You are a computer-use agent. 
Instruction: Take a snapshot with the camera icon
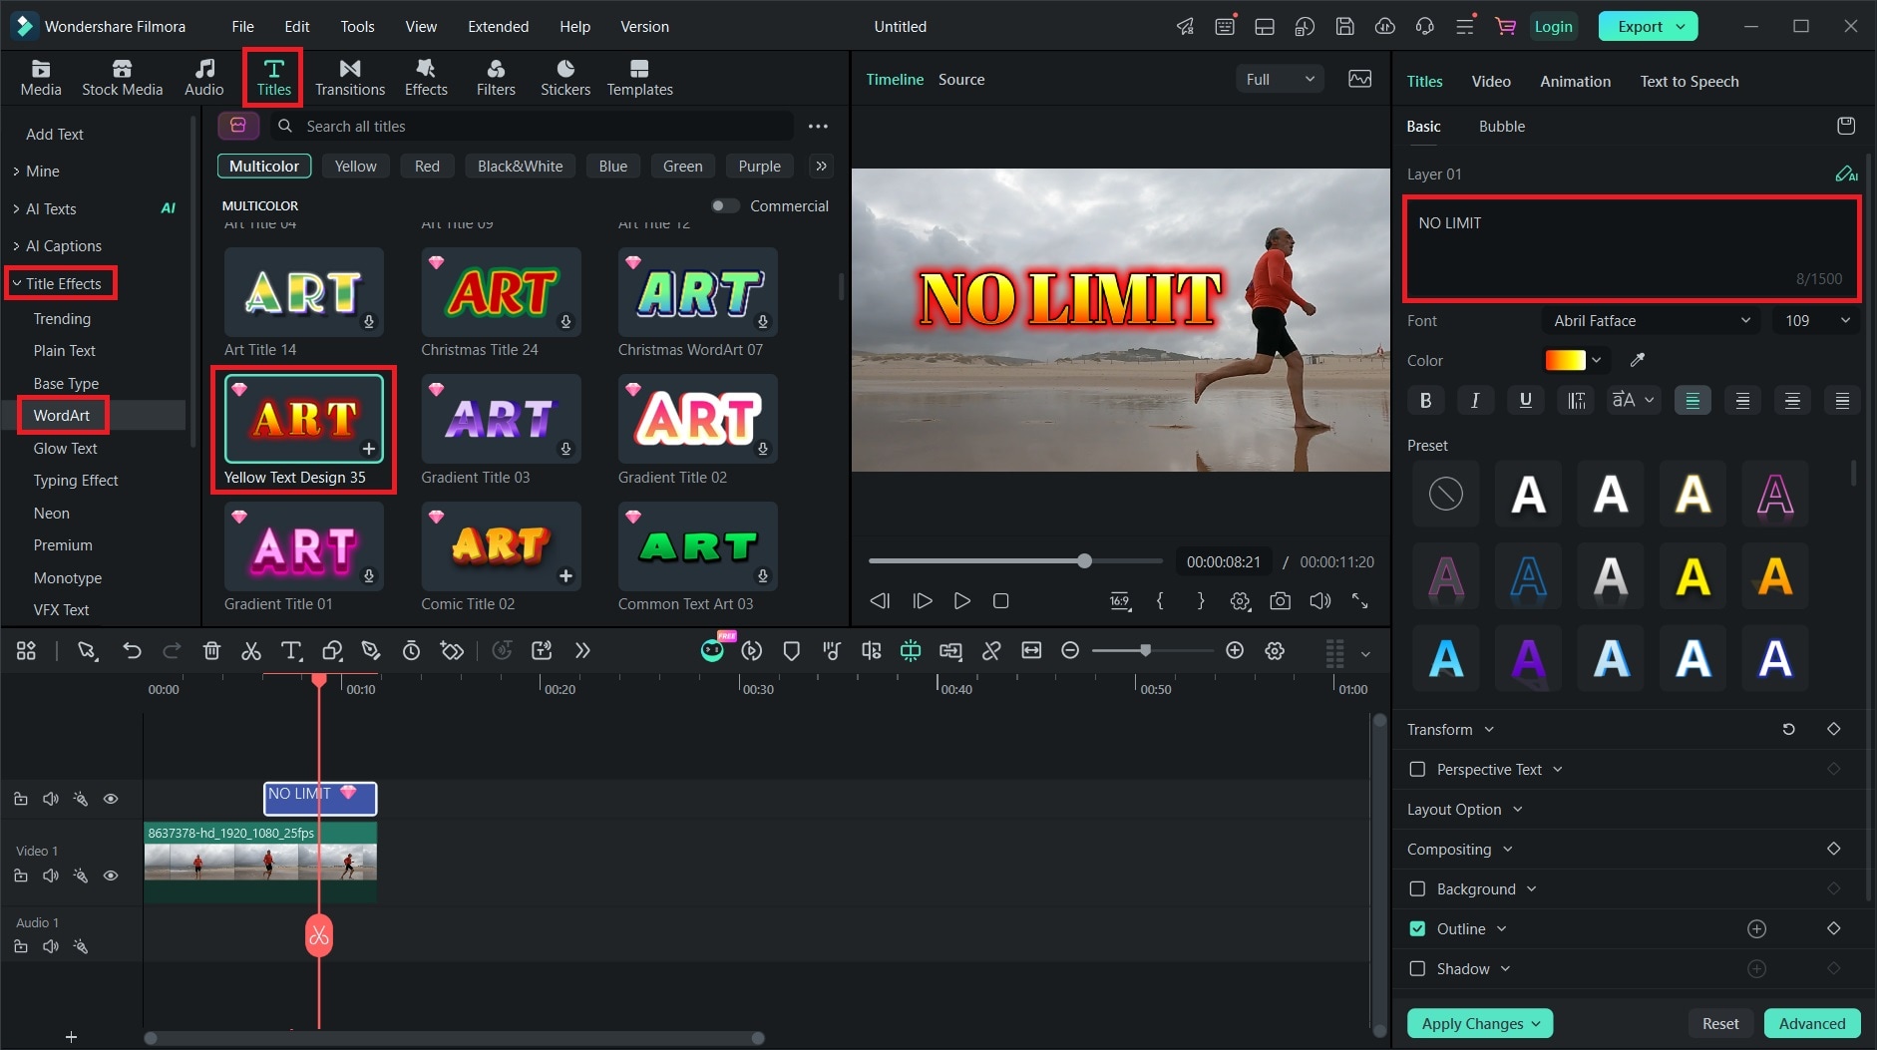click(x=1280, y=601)
